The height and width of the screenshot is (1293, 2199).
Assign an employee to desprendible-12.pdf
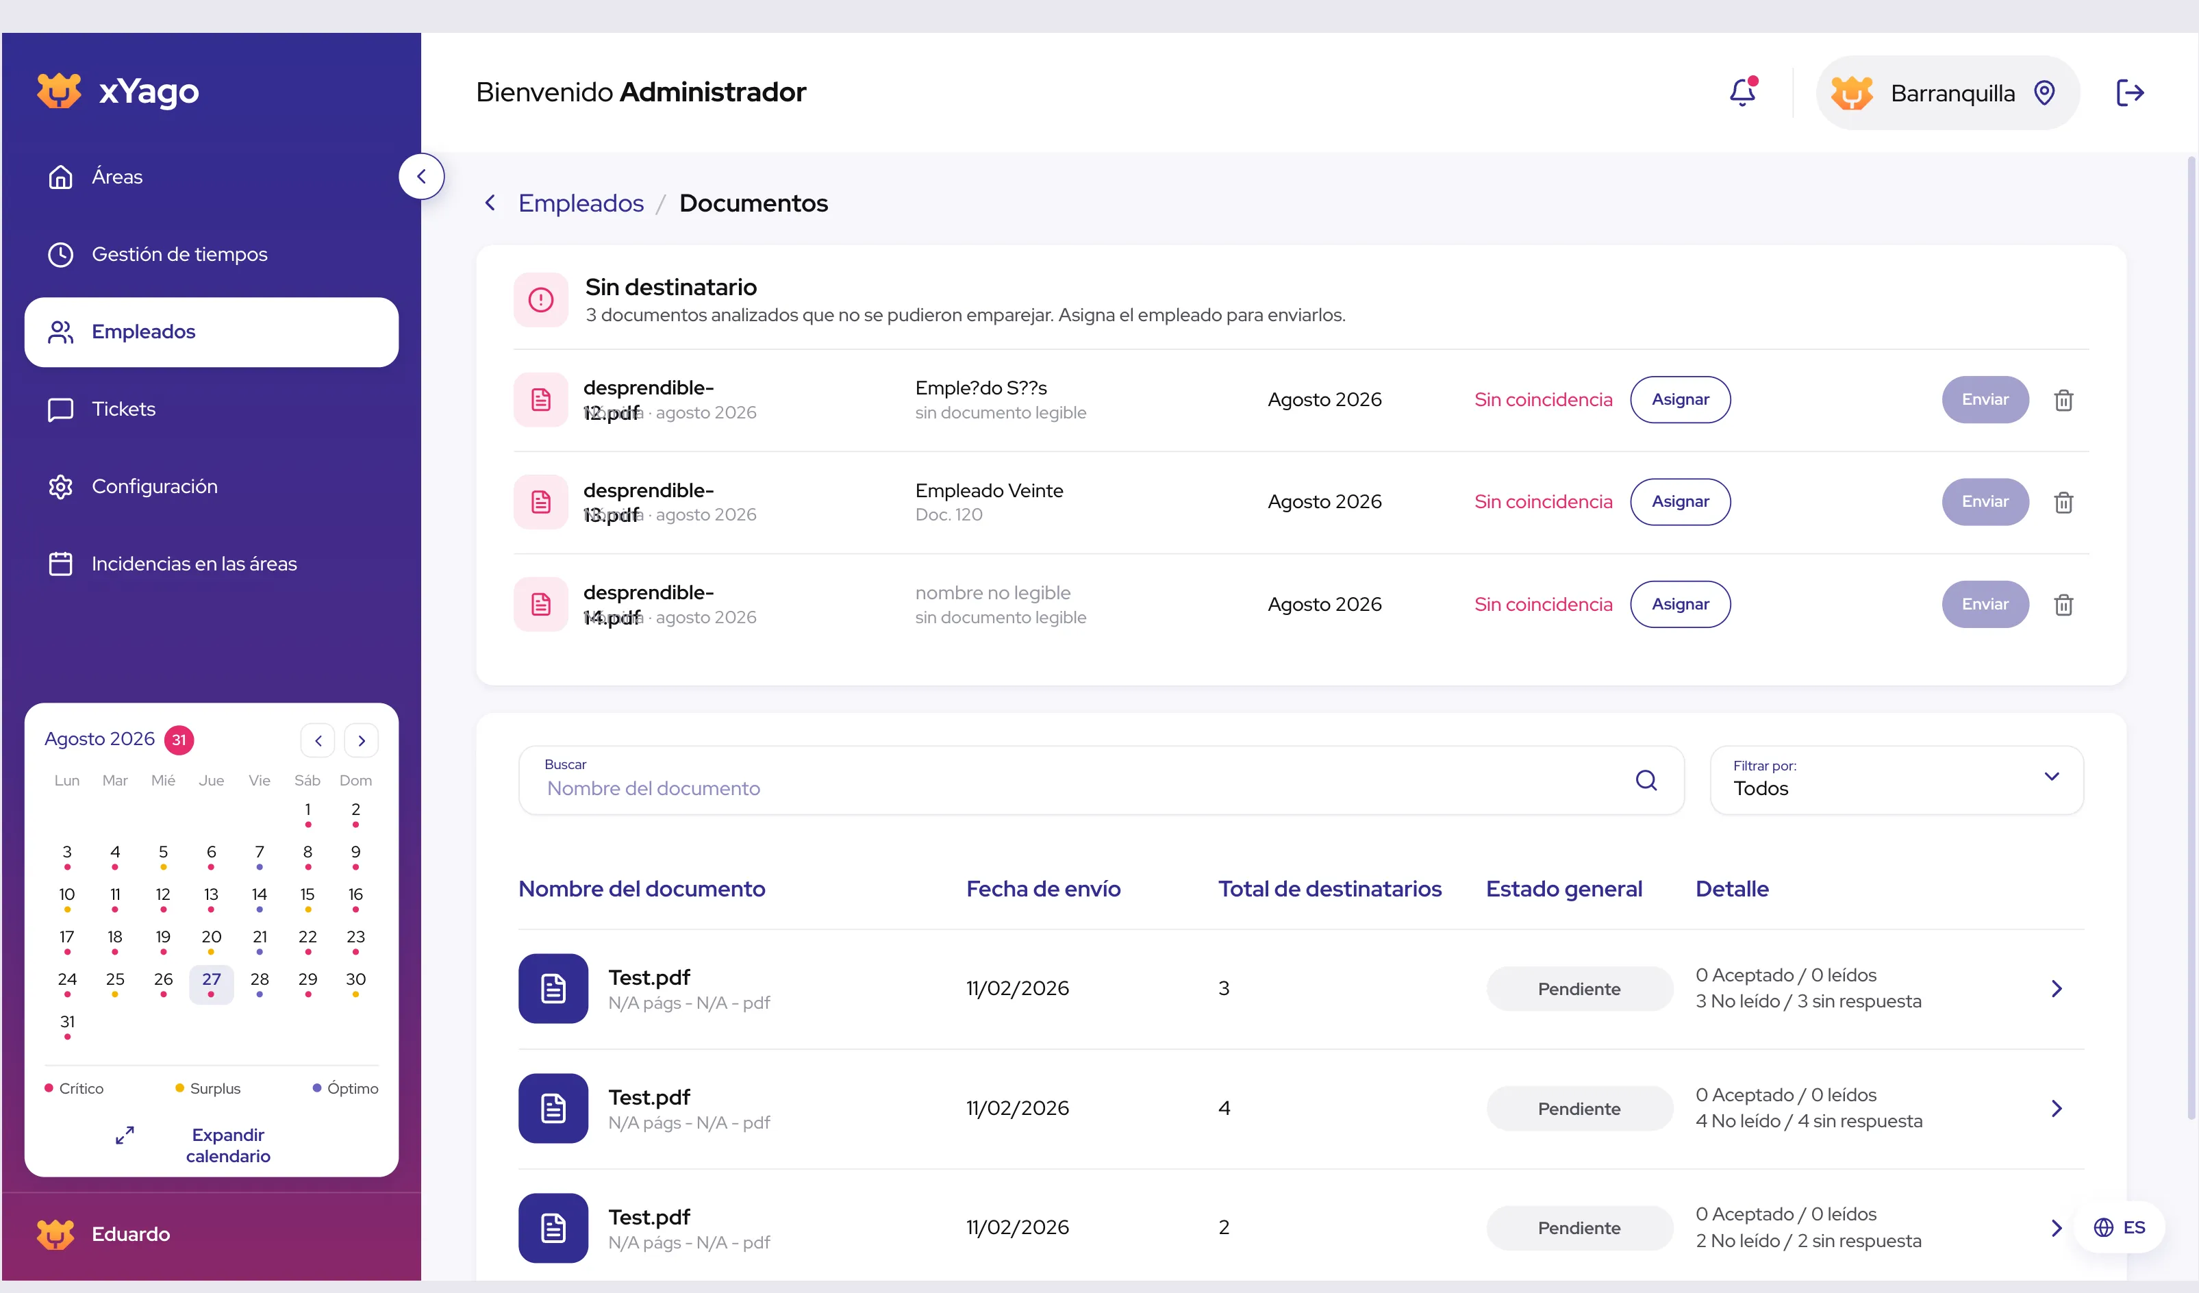point(1680,399)
